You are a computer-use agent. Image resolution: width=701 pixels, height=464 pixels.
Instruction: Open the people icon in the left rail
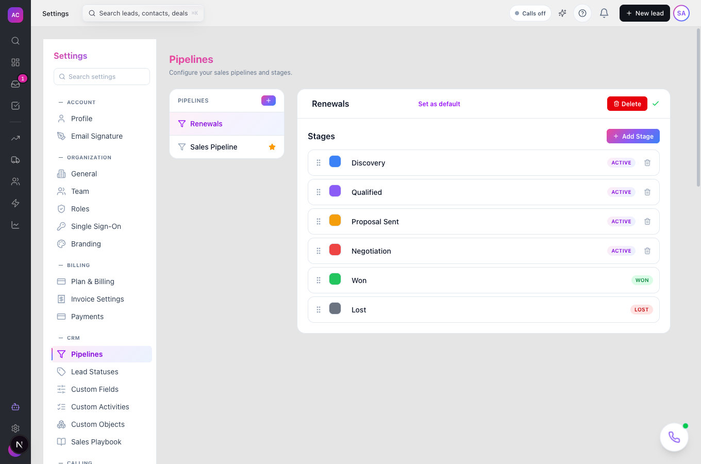(15, 181)
